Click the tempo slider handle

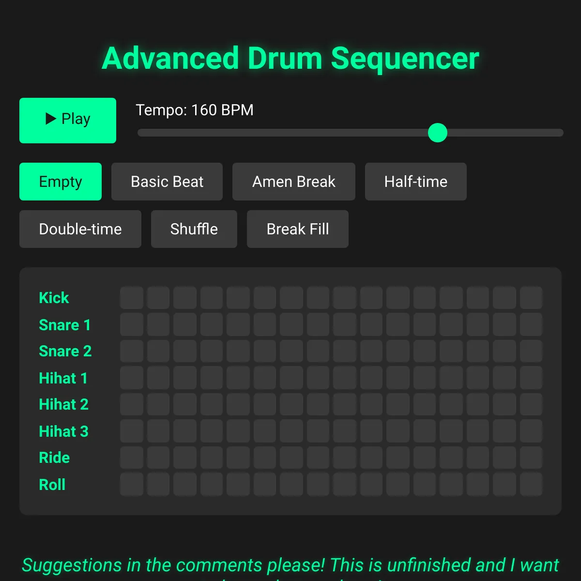438,133
